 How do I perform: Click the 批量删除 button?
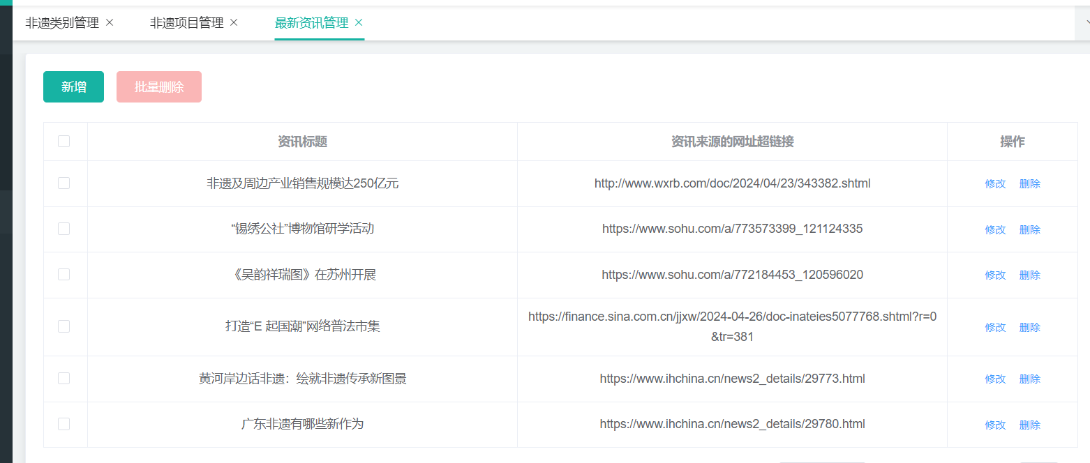[159, 87]
